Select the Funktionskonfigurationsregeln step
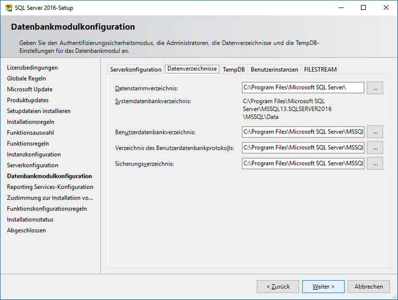398x300 pixels. click(47, 209)
